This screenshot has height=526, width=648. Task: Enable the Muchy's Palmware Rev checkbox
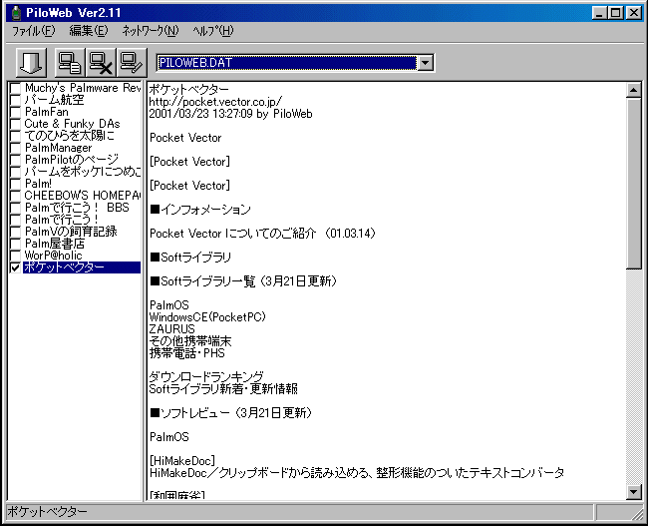[x=15, y=88]
